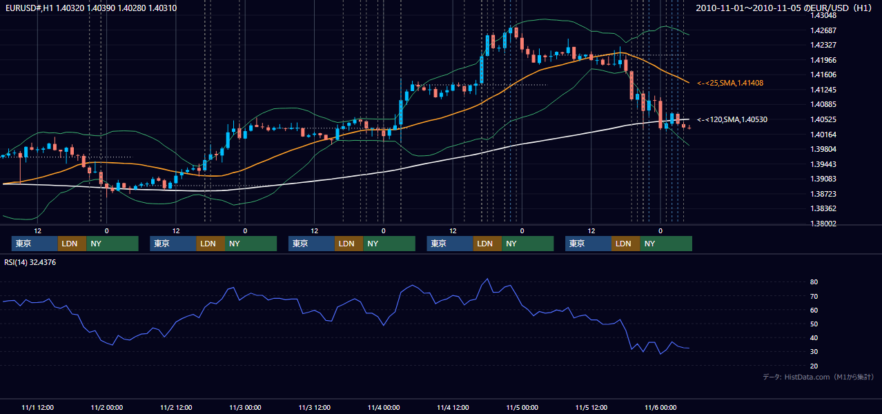Click the rightmost 東京 session box
Image resolution: width=882 pixels, height=414 pixels.
click(x=588, y=244)
